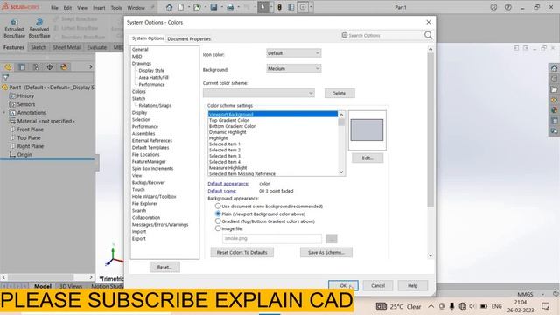Image resolution: width=560 pixels, height=315 pixels.
Task: Click the Rebuild traffic light icon
Action: tap(280, 7)
